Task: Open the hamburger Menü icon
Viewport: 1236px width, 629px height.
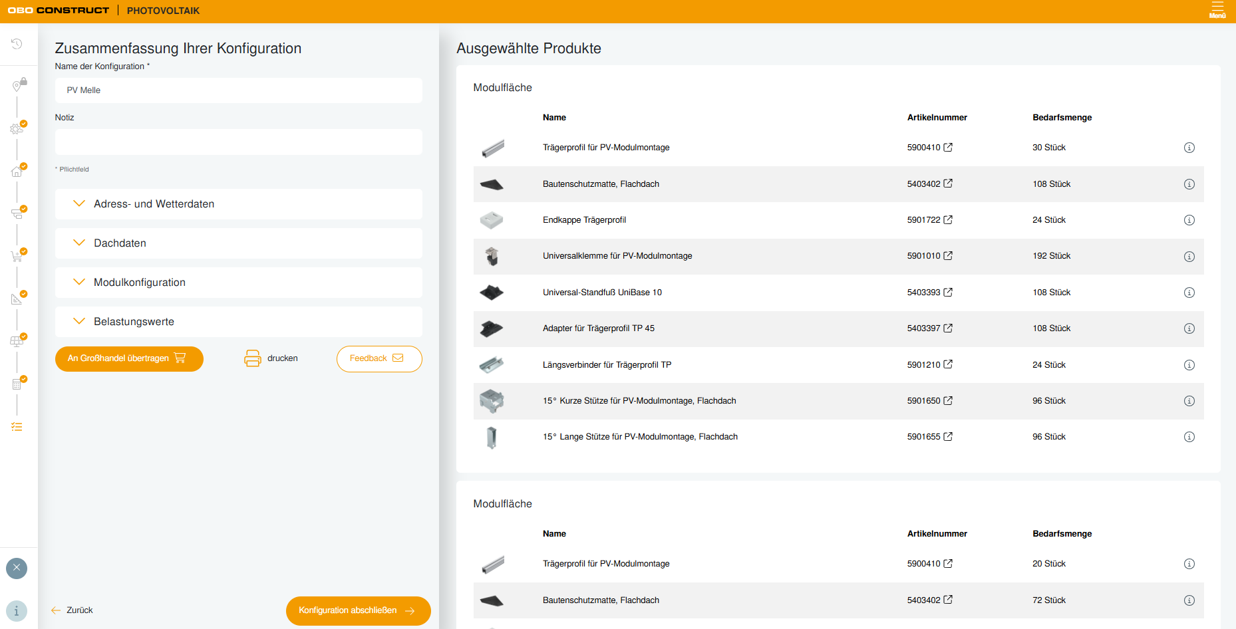Action: (1217, 10)
